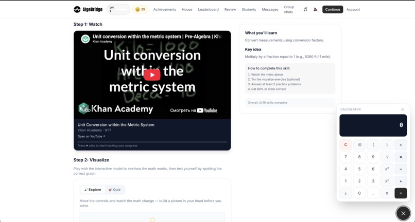Screen dimensions: 415x222
Task: Follow the Open on YouTube link
Action: (91, 136)
